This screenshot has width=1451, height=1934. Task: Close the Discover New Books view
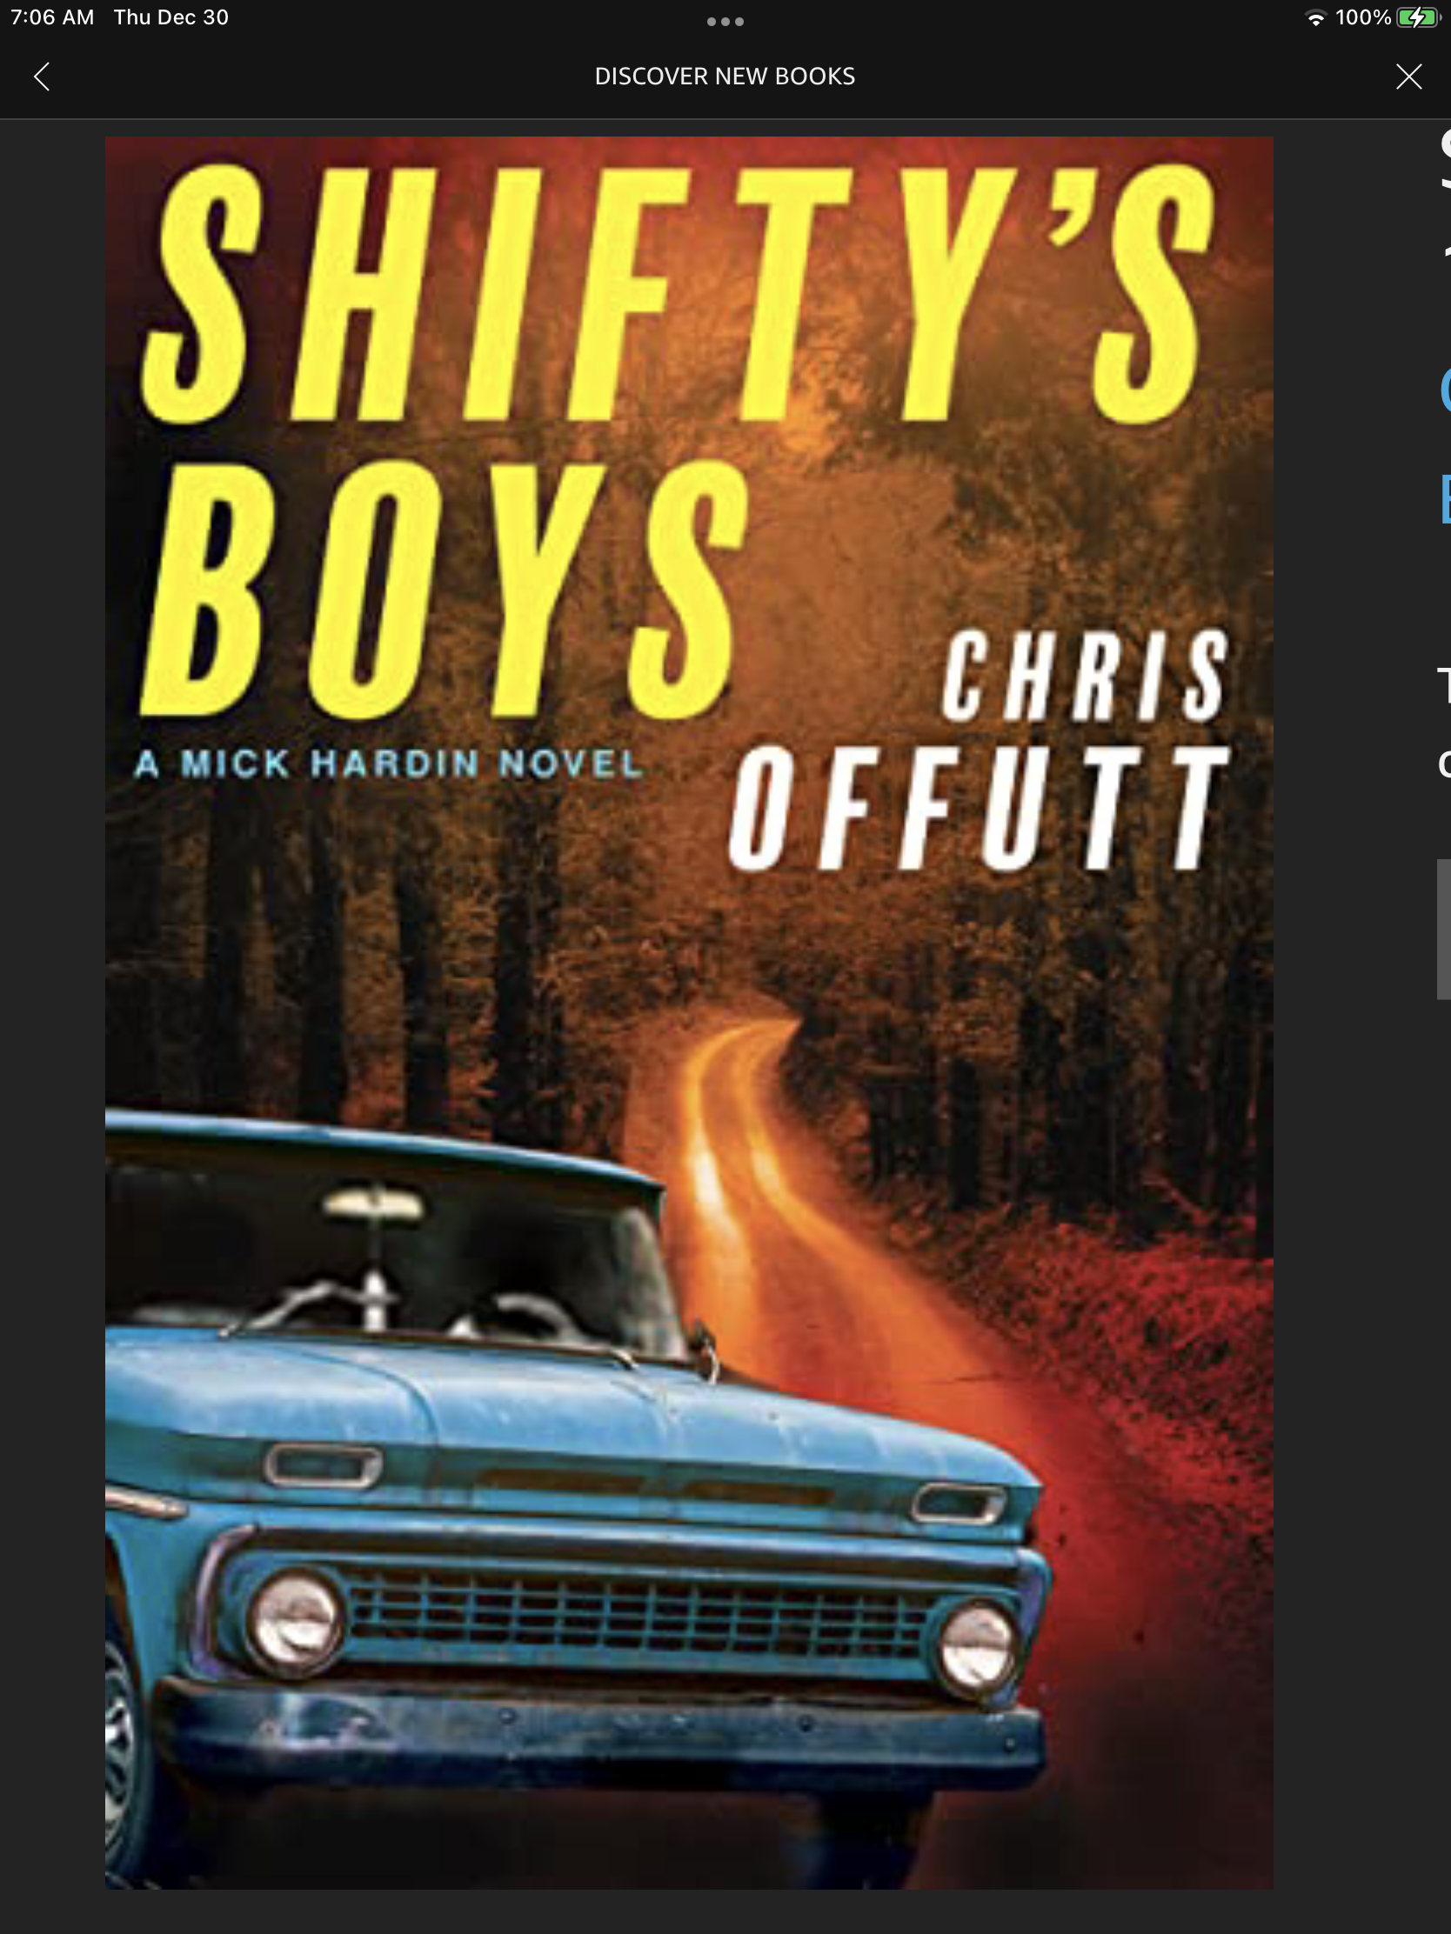click(1408, 77)
